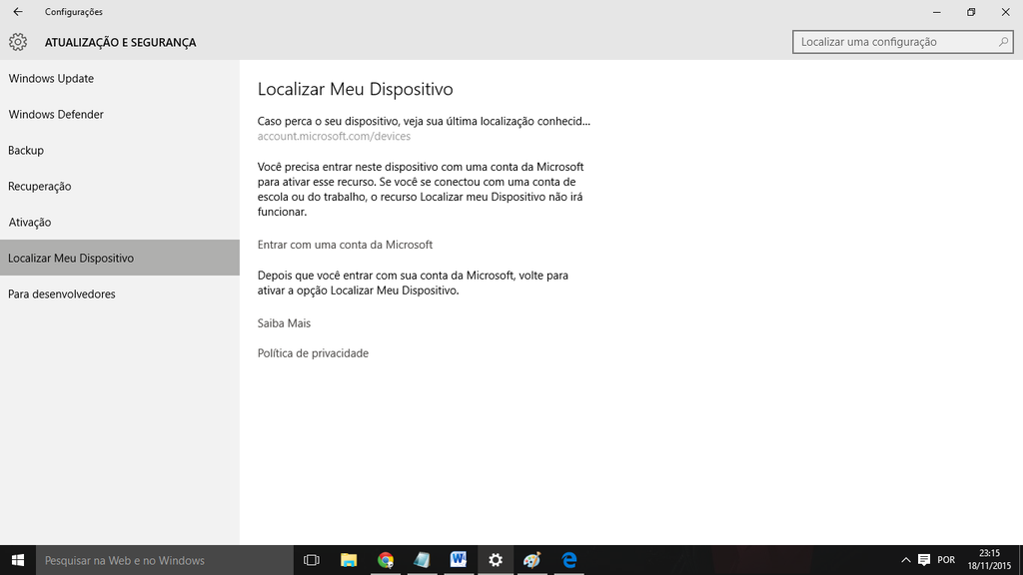This screenshot has height=575, width=1023.
Task: Open Para desenvolvedores section
Action: [120, 294]
